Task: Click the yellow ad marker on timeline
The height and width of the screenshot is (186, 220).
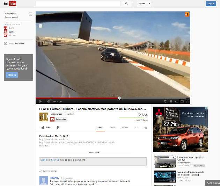Action: click(x=51, y=98)
